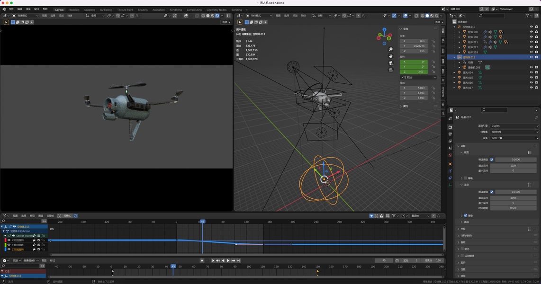This screenshot has width=541, height=284.
Task: Click the lock icon on X Euler channel
Action: (x=43, y=240)
